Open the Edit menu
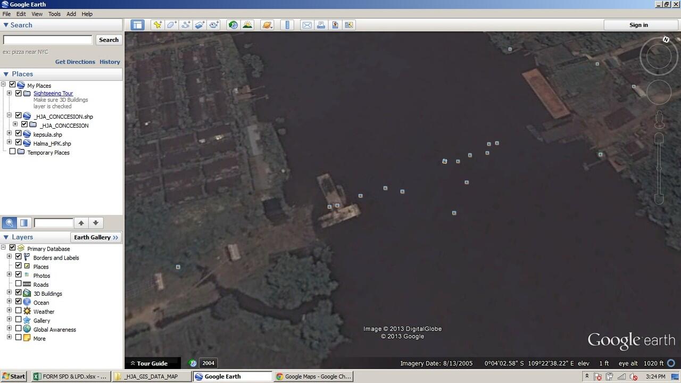 point(21,14)
